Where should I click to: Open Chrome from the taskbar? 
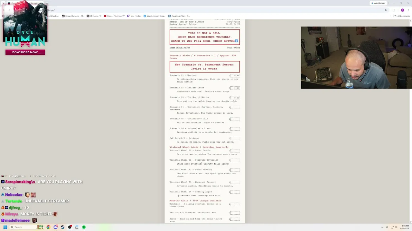[x=48, y=227]
